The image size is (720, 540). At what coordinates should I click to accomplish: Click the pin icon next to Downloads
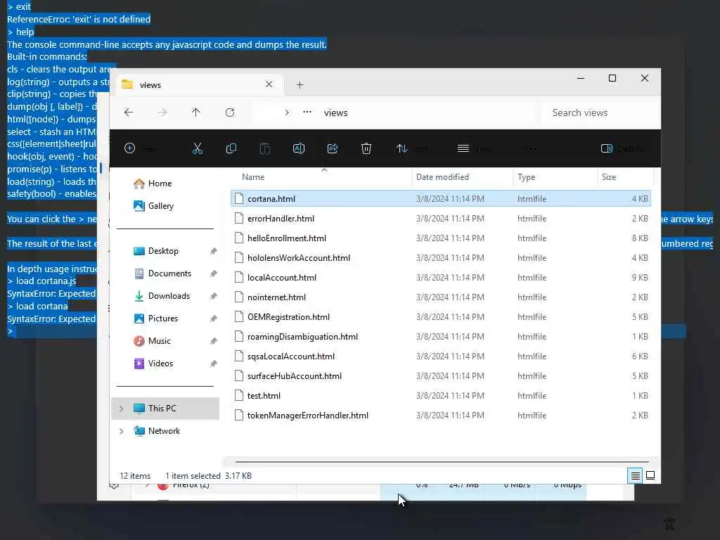(x=214, y=296)
